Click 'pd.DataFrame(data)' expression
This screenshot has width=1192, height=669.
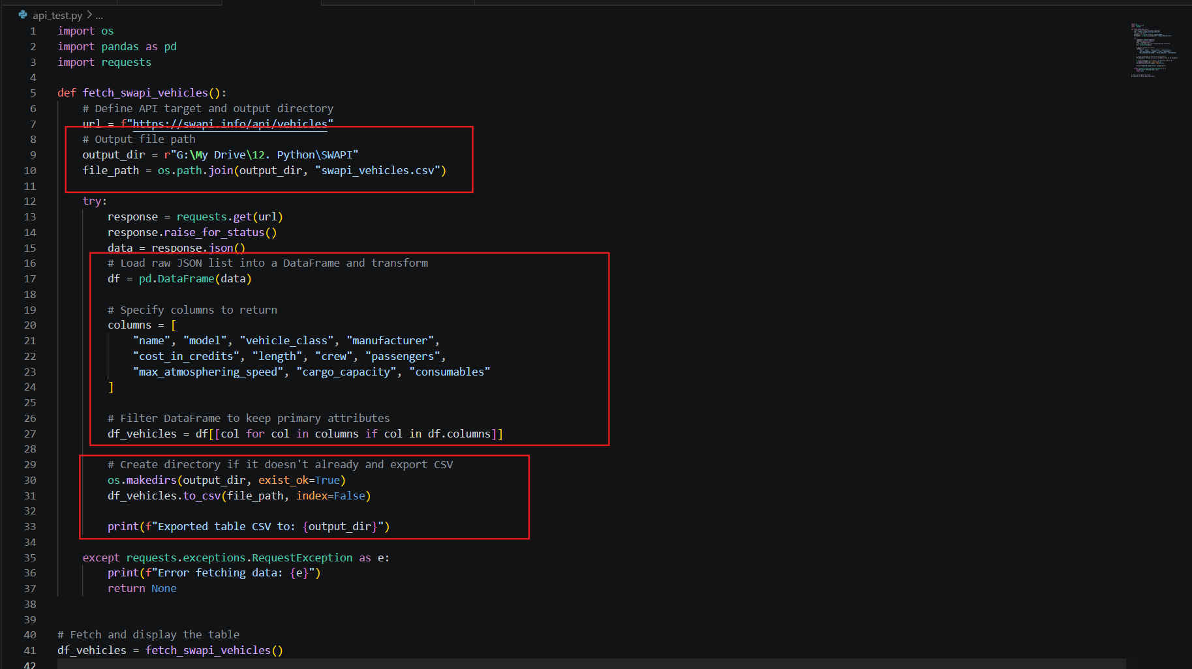[x=195, y=278]
